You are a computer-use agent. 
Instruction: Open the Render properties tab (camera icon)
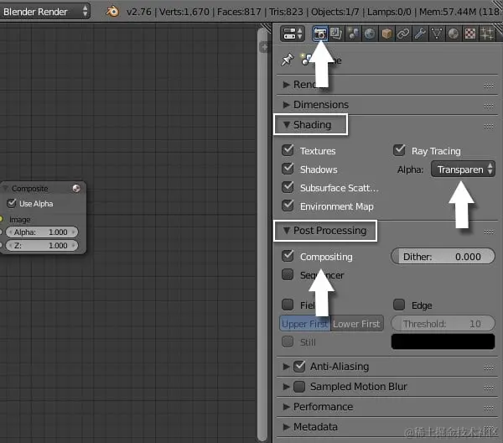(x=320, y=34)
